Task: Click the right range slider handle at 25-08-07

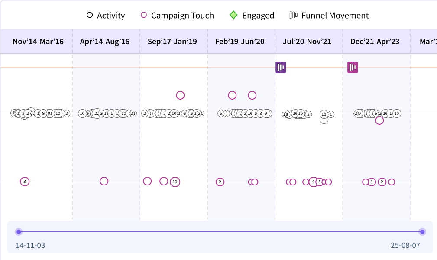Action: click(x=422, y=232)
